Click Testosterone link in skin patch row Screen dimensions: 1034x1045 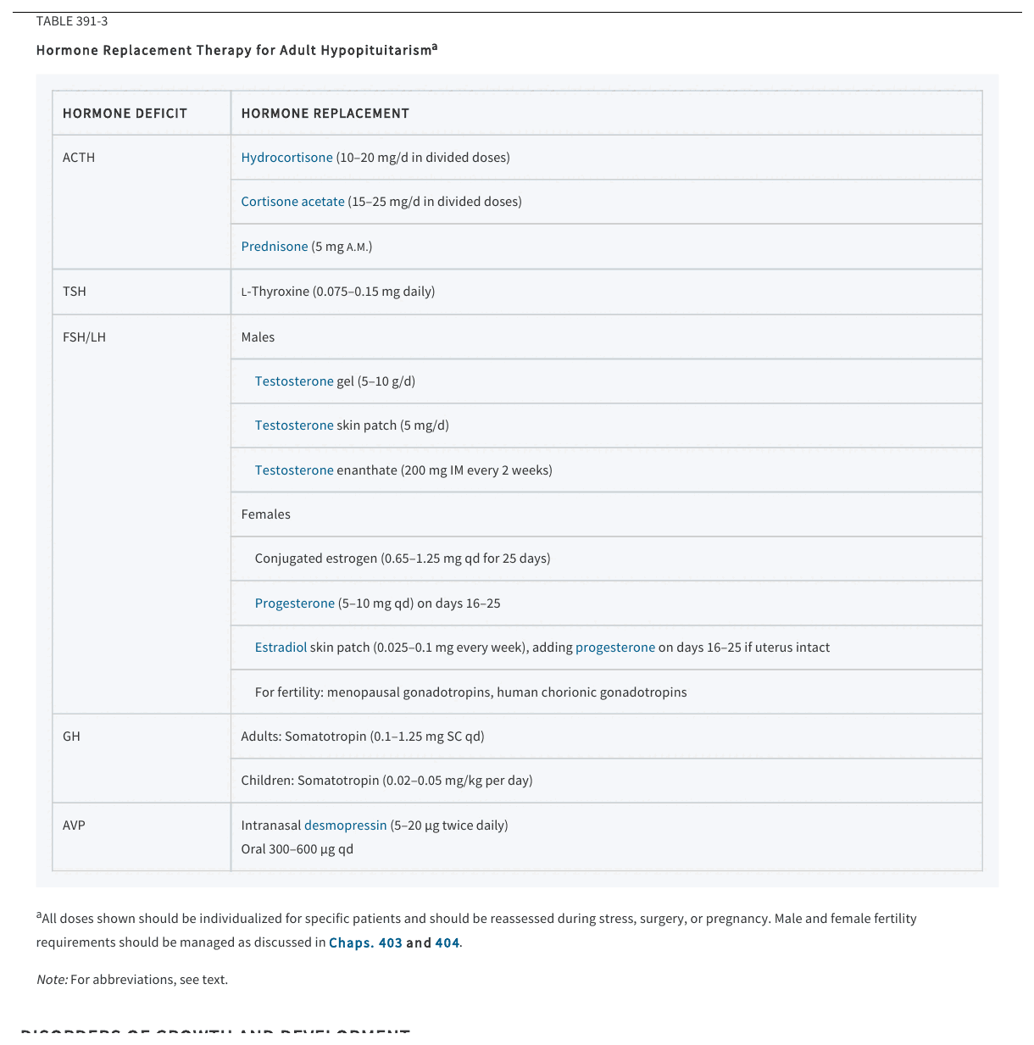pyautogui.click(x=294, y=425)
